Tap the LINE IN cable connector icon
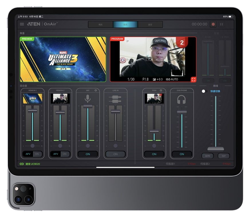The width and height of the screenshot is (249, 216). [x=115, y=99]
